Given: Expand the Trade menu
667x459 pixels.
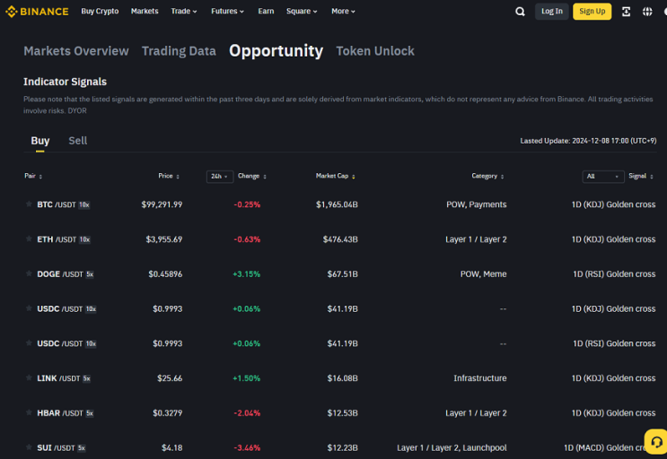Looking at the screenshot, I should coord(184,12).
